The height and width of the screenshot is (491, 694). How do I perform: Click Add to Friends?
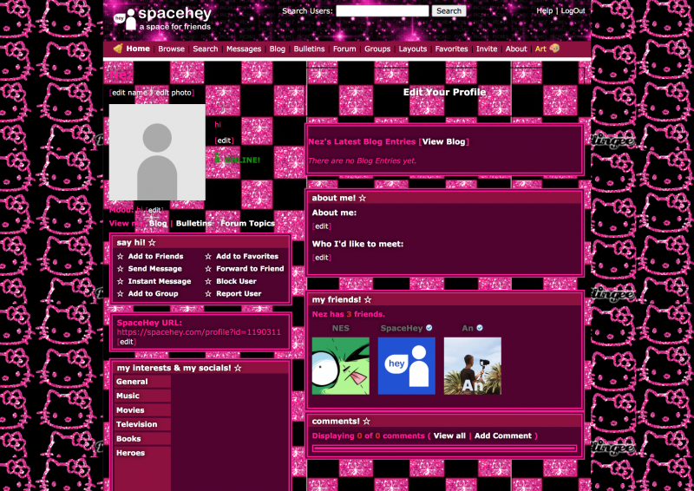(x=156, y=256)
